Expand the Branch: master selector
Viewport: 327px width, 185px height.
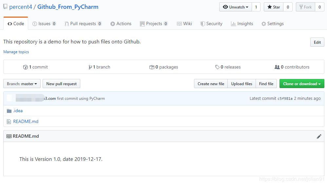coord(22,84)
